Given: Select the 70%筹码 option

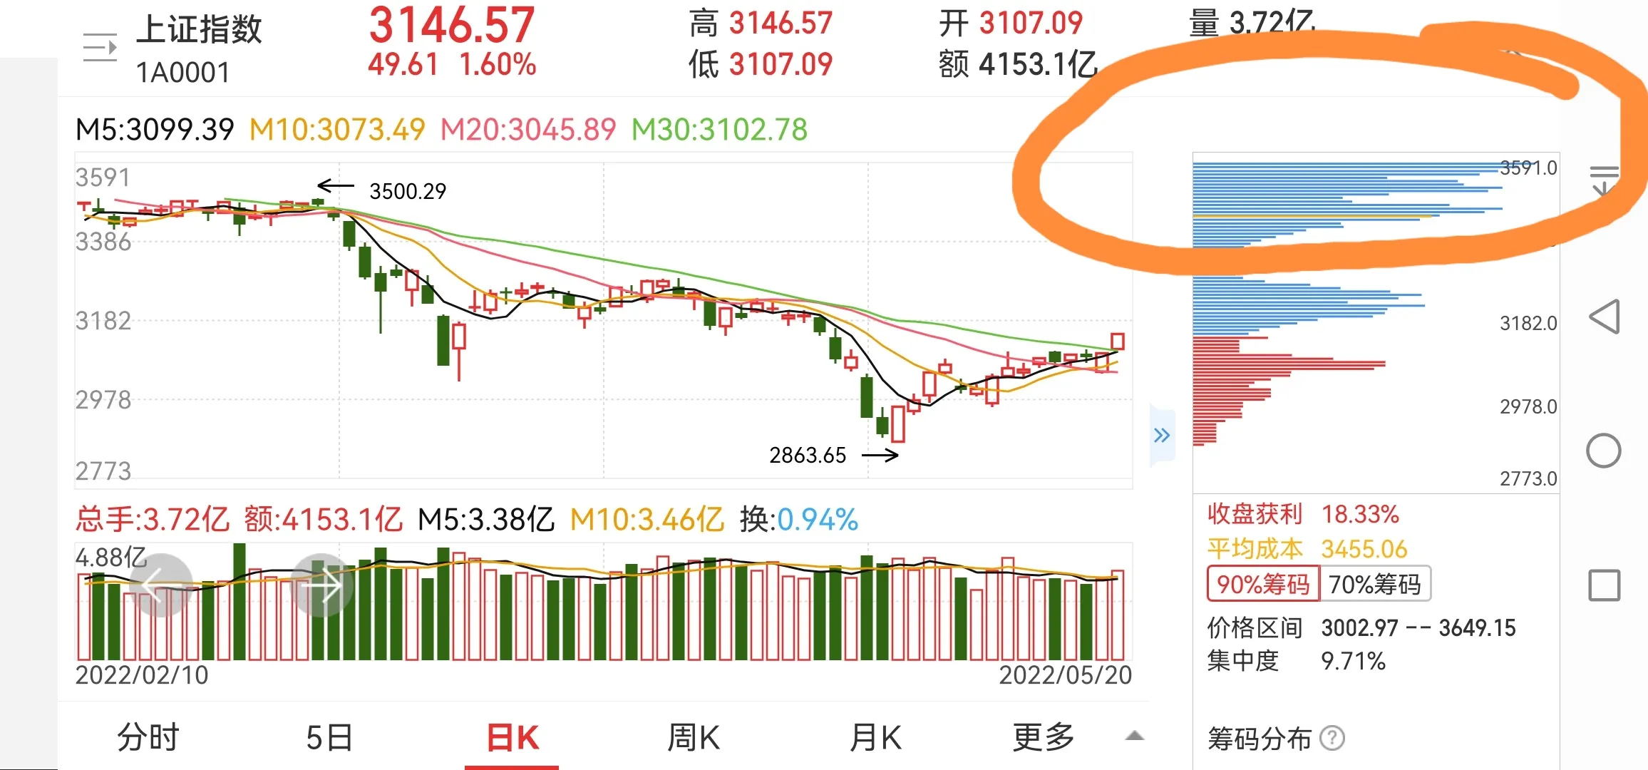Looking at the screenshot, I should (1375, 584).
